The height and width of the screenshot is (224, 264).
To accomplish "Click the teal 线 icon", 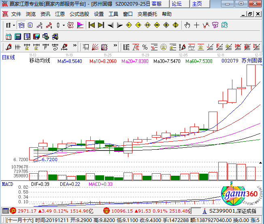I will point(224,25).
